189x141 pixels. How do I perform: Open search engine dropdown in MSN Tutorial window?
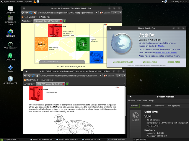(x=102, y=13)
